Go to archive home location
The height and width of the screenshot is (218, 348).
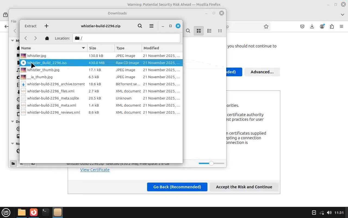point(47,38)
